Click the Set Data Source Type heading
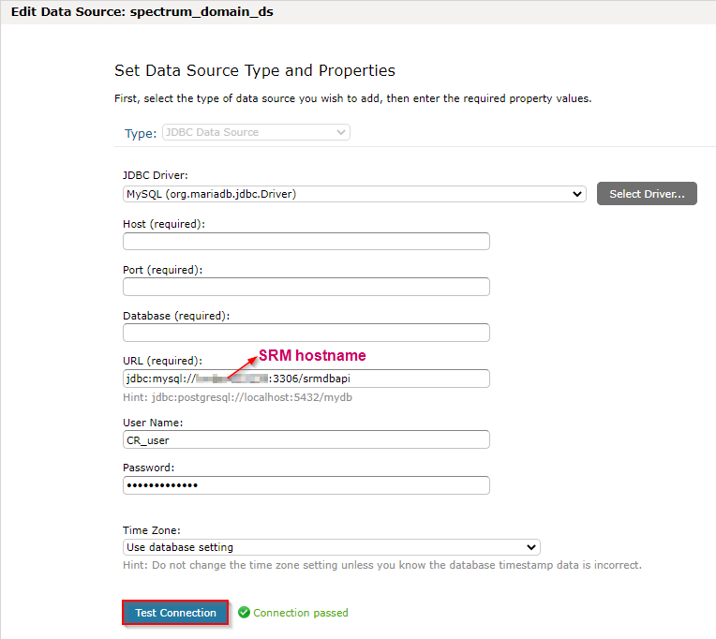716x639 pixels. [255, 70]
